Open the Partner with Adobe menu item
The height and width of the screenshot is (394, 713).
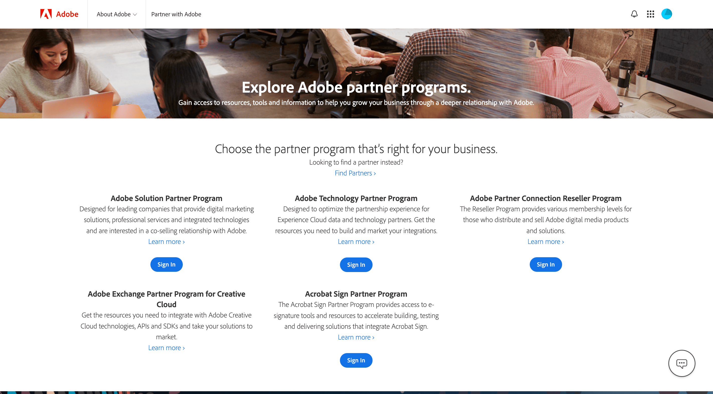pos(176,14)
